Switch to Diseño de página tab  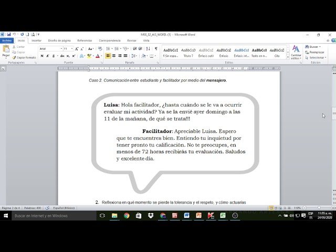coord(59,40)
